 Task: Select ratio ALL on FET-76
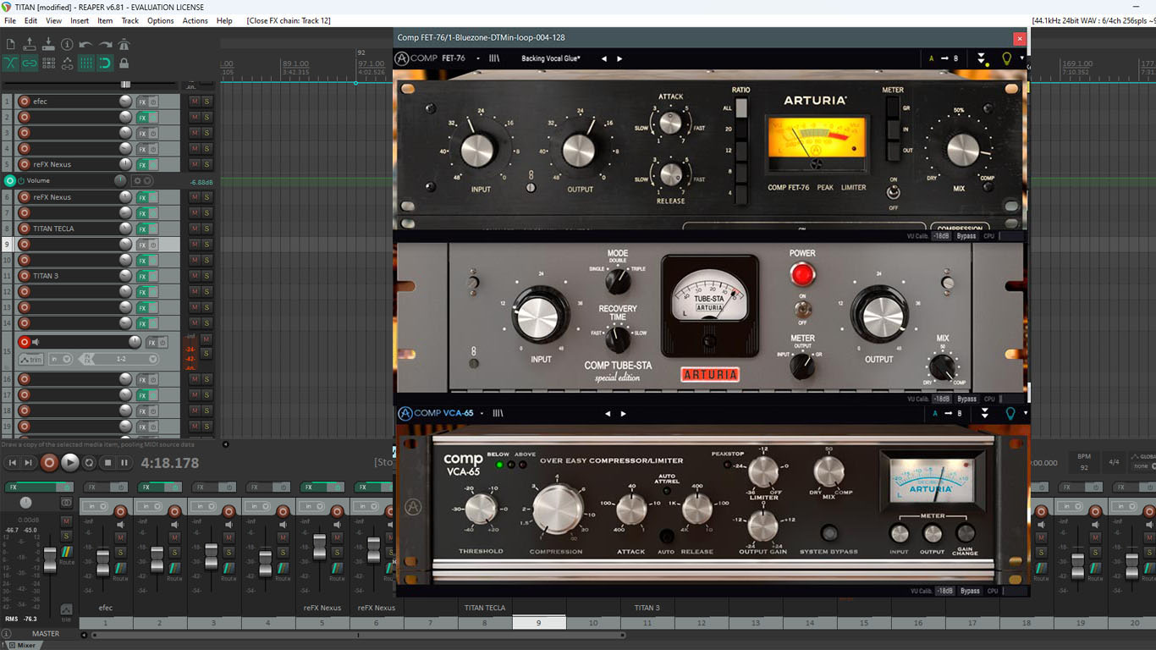click(741, 108)
